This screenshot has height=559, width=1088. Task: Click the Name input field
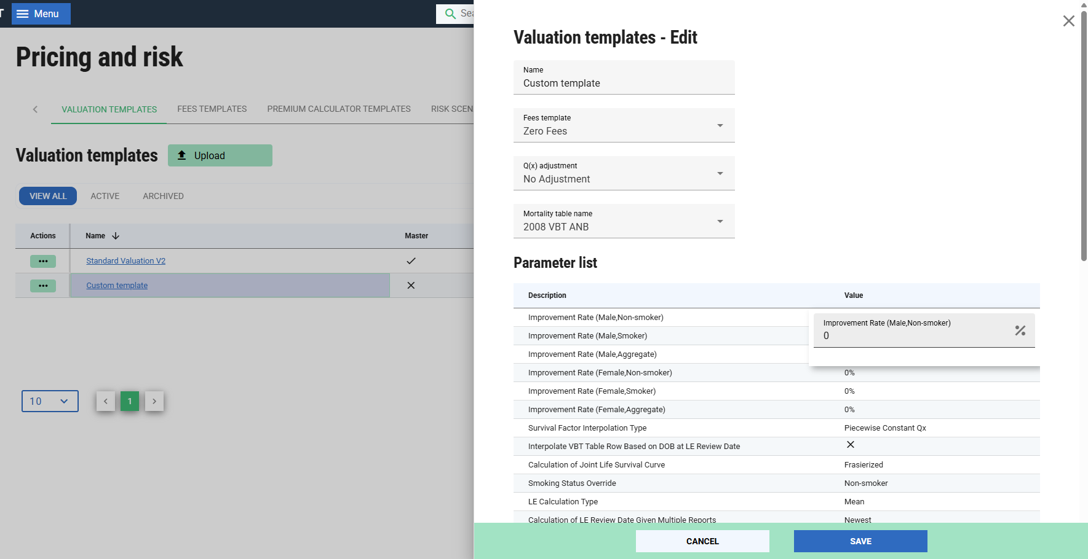coord(624,83)
